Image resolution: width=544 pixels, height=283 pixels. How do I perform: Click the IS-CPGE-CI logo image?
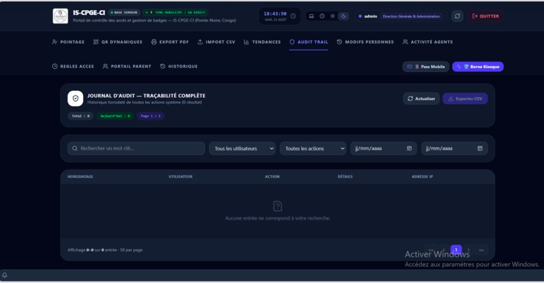(60, 16)
